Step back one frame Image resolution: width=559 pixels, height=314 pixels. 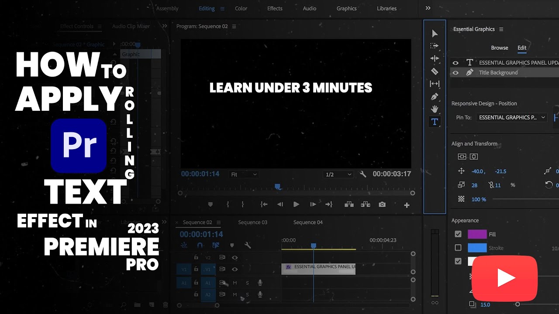(280, 205)
